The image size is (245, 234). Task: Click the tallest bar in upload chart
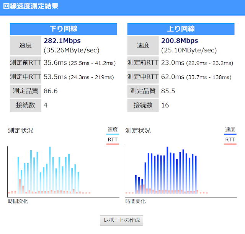coord(167,170)
